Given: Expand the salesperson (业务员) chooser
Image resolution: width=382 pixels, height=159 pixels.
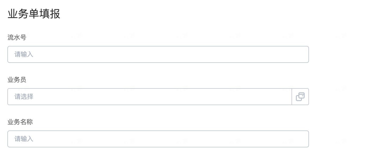Looking at the screenshot, I should tap(149, 97).
